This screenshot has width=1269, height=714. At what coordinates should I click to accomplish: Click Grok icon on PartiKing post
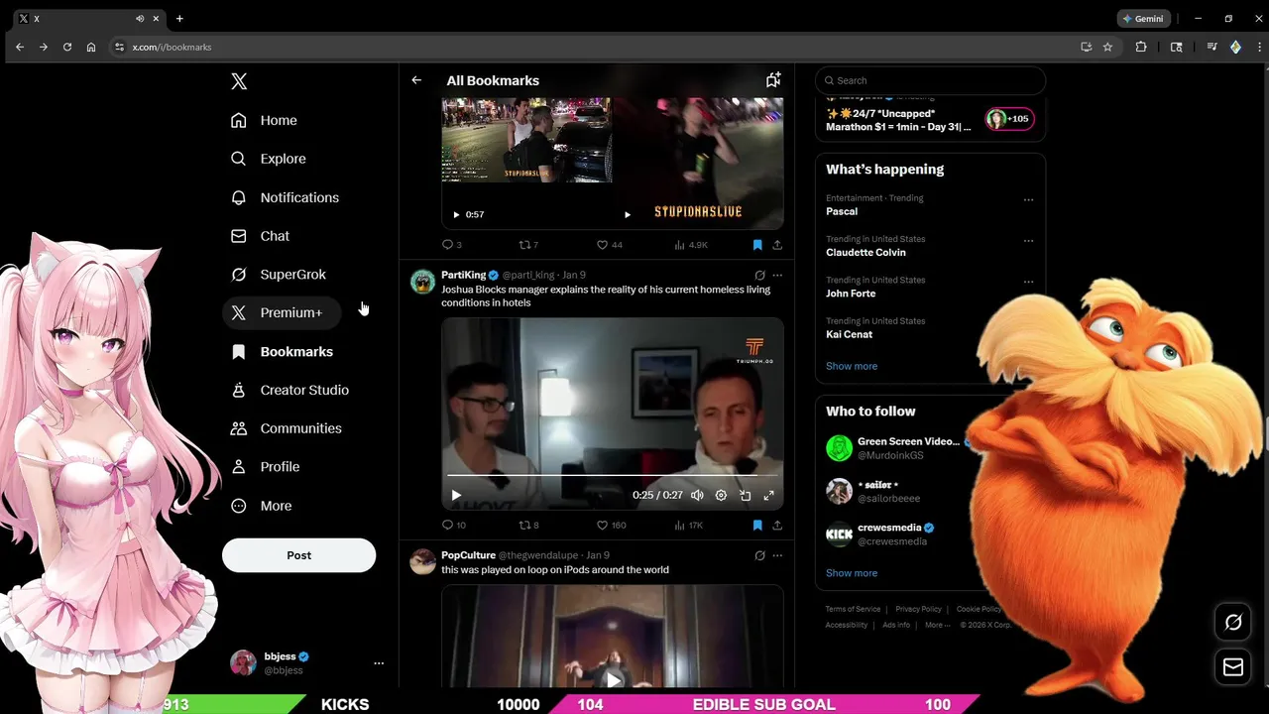[x=759, y=276]
